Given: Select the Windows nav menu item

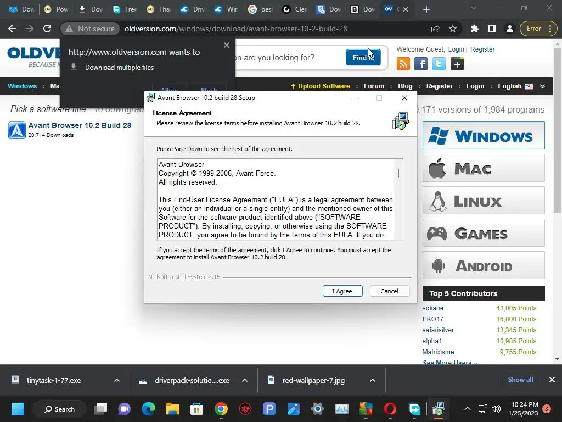Looking at the screenshot, I should 22,86.
